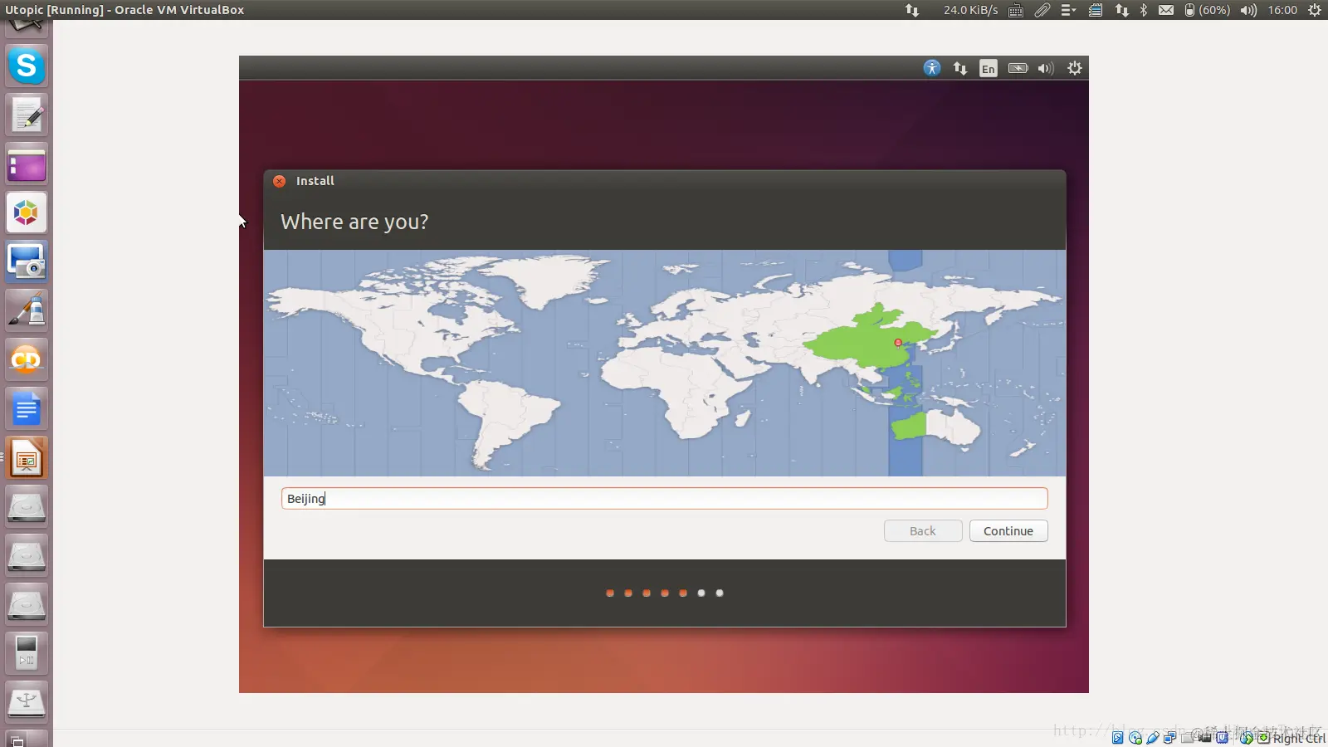Open the paperclip clipboard indicator
The width and height of the screenshot is (1328, 747).
tap(1042, 10)
